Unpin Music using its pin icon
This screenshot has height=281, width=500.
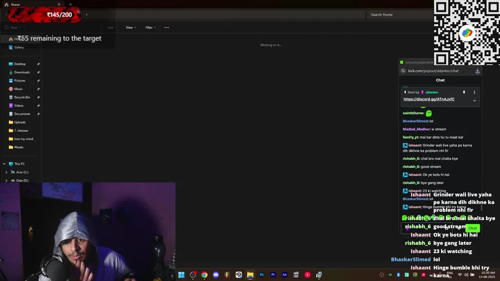point(38,89)
